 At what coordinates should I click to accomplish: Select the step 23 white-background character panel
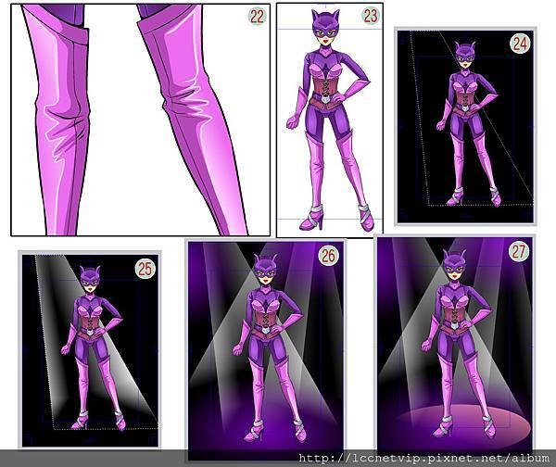tap(330, 120)
